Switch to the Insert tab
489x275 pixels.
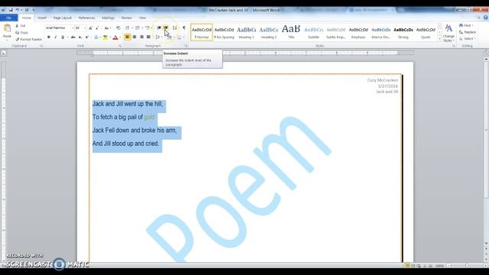point(42,18)
